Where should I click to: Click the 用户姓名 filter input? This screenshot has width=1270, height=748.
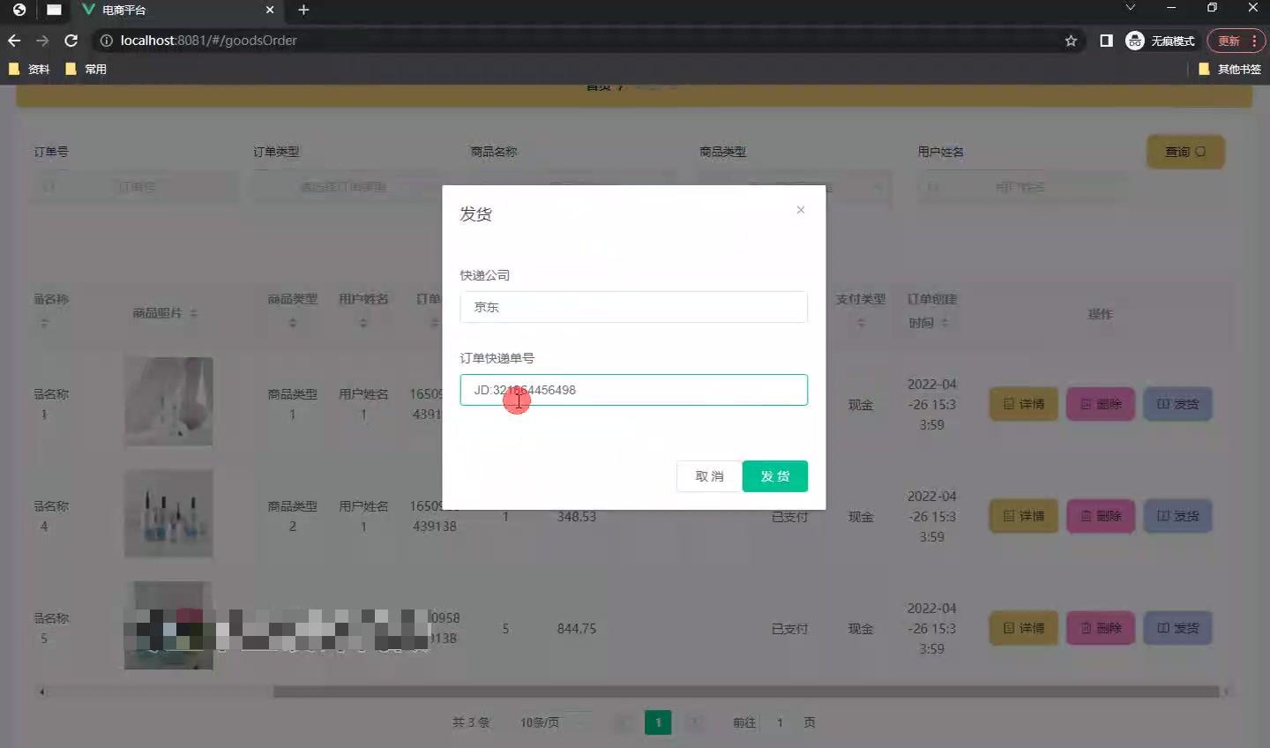(1020, 187)
